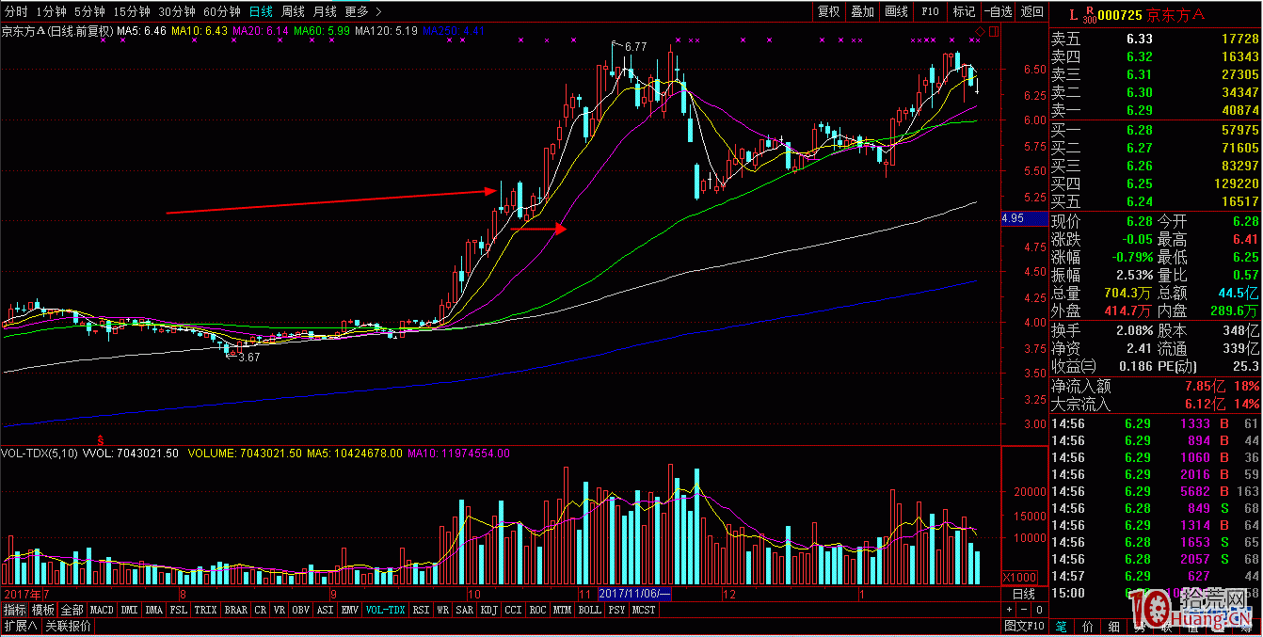The height and width of the screenshot is (637, 1263).
Task: Click the diamond icon at chart corner
Action: [x=980, y=32]
